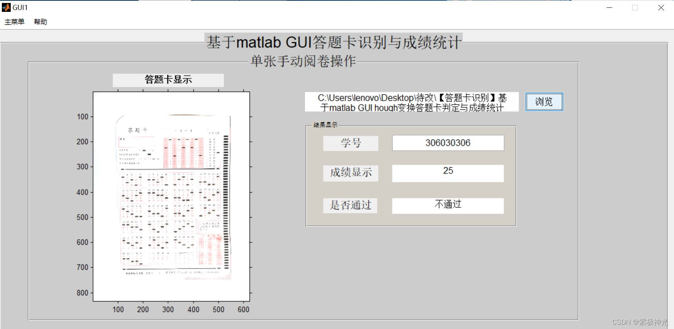The height and width of the screenshot is (329, 674).
Task: Click the 学号 label
Action: point(351,143)
